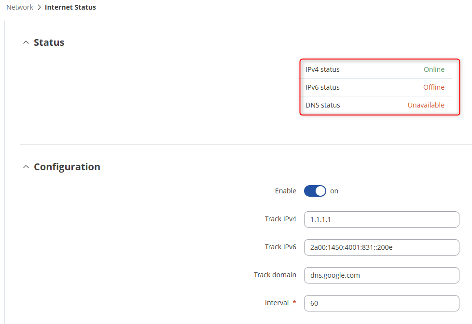
Task: Focus the Track IPv4 input field
Action: point(381,219)
